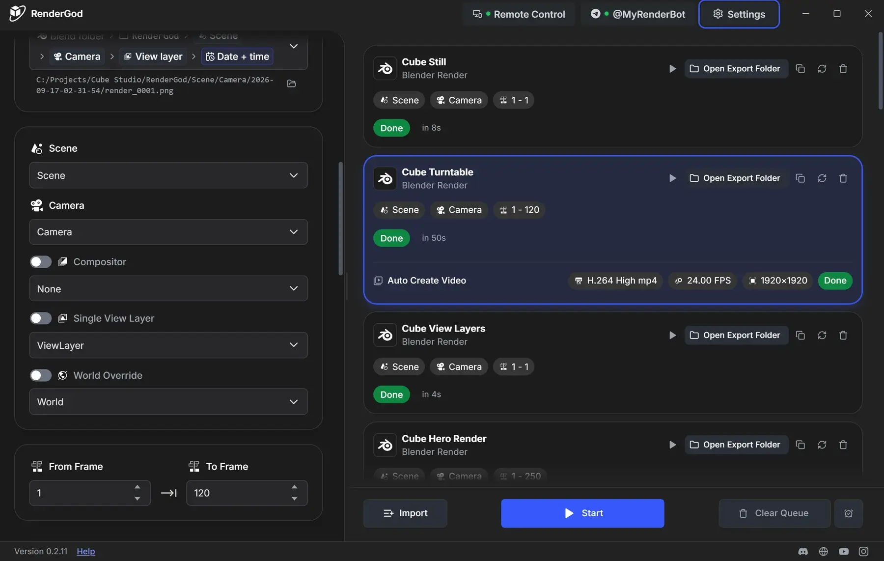Click the Import button

tap(405, 513)
